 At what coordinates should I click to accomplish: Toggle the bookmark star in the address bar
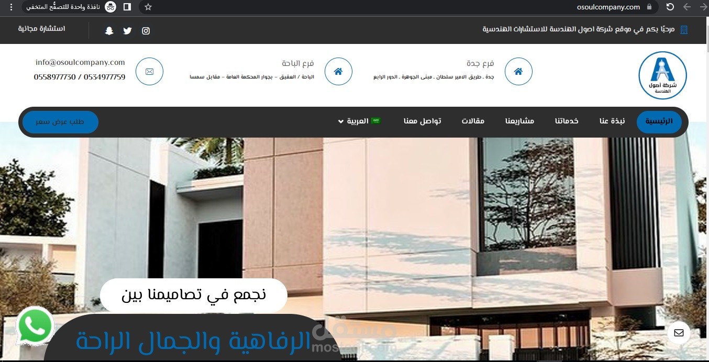148,7
